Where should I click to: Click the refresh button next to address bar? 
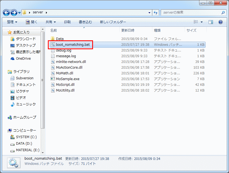(156, 13)
